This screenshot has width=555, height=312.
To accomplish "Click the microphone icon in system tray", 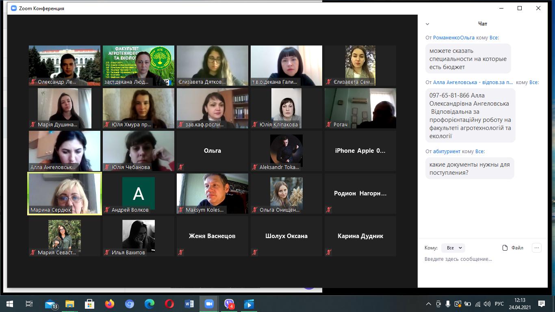I will point(448,304).
